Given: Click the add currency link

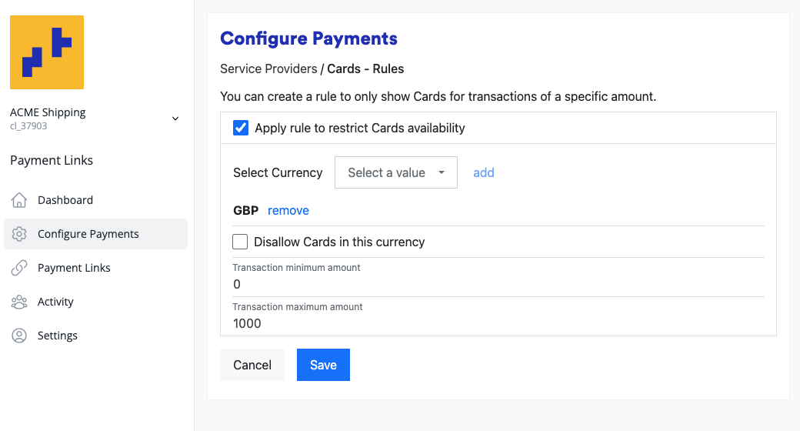Looking at the screenshot, I should [x=484, y=172].
